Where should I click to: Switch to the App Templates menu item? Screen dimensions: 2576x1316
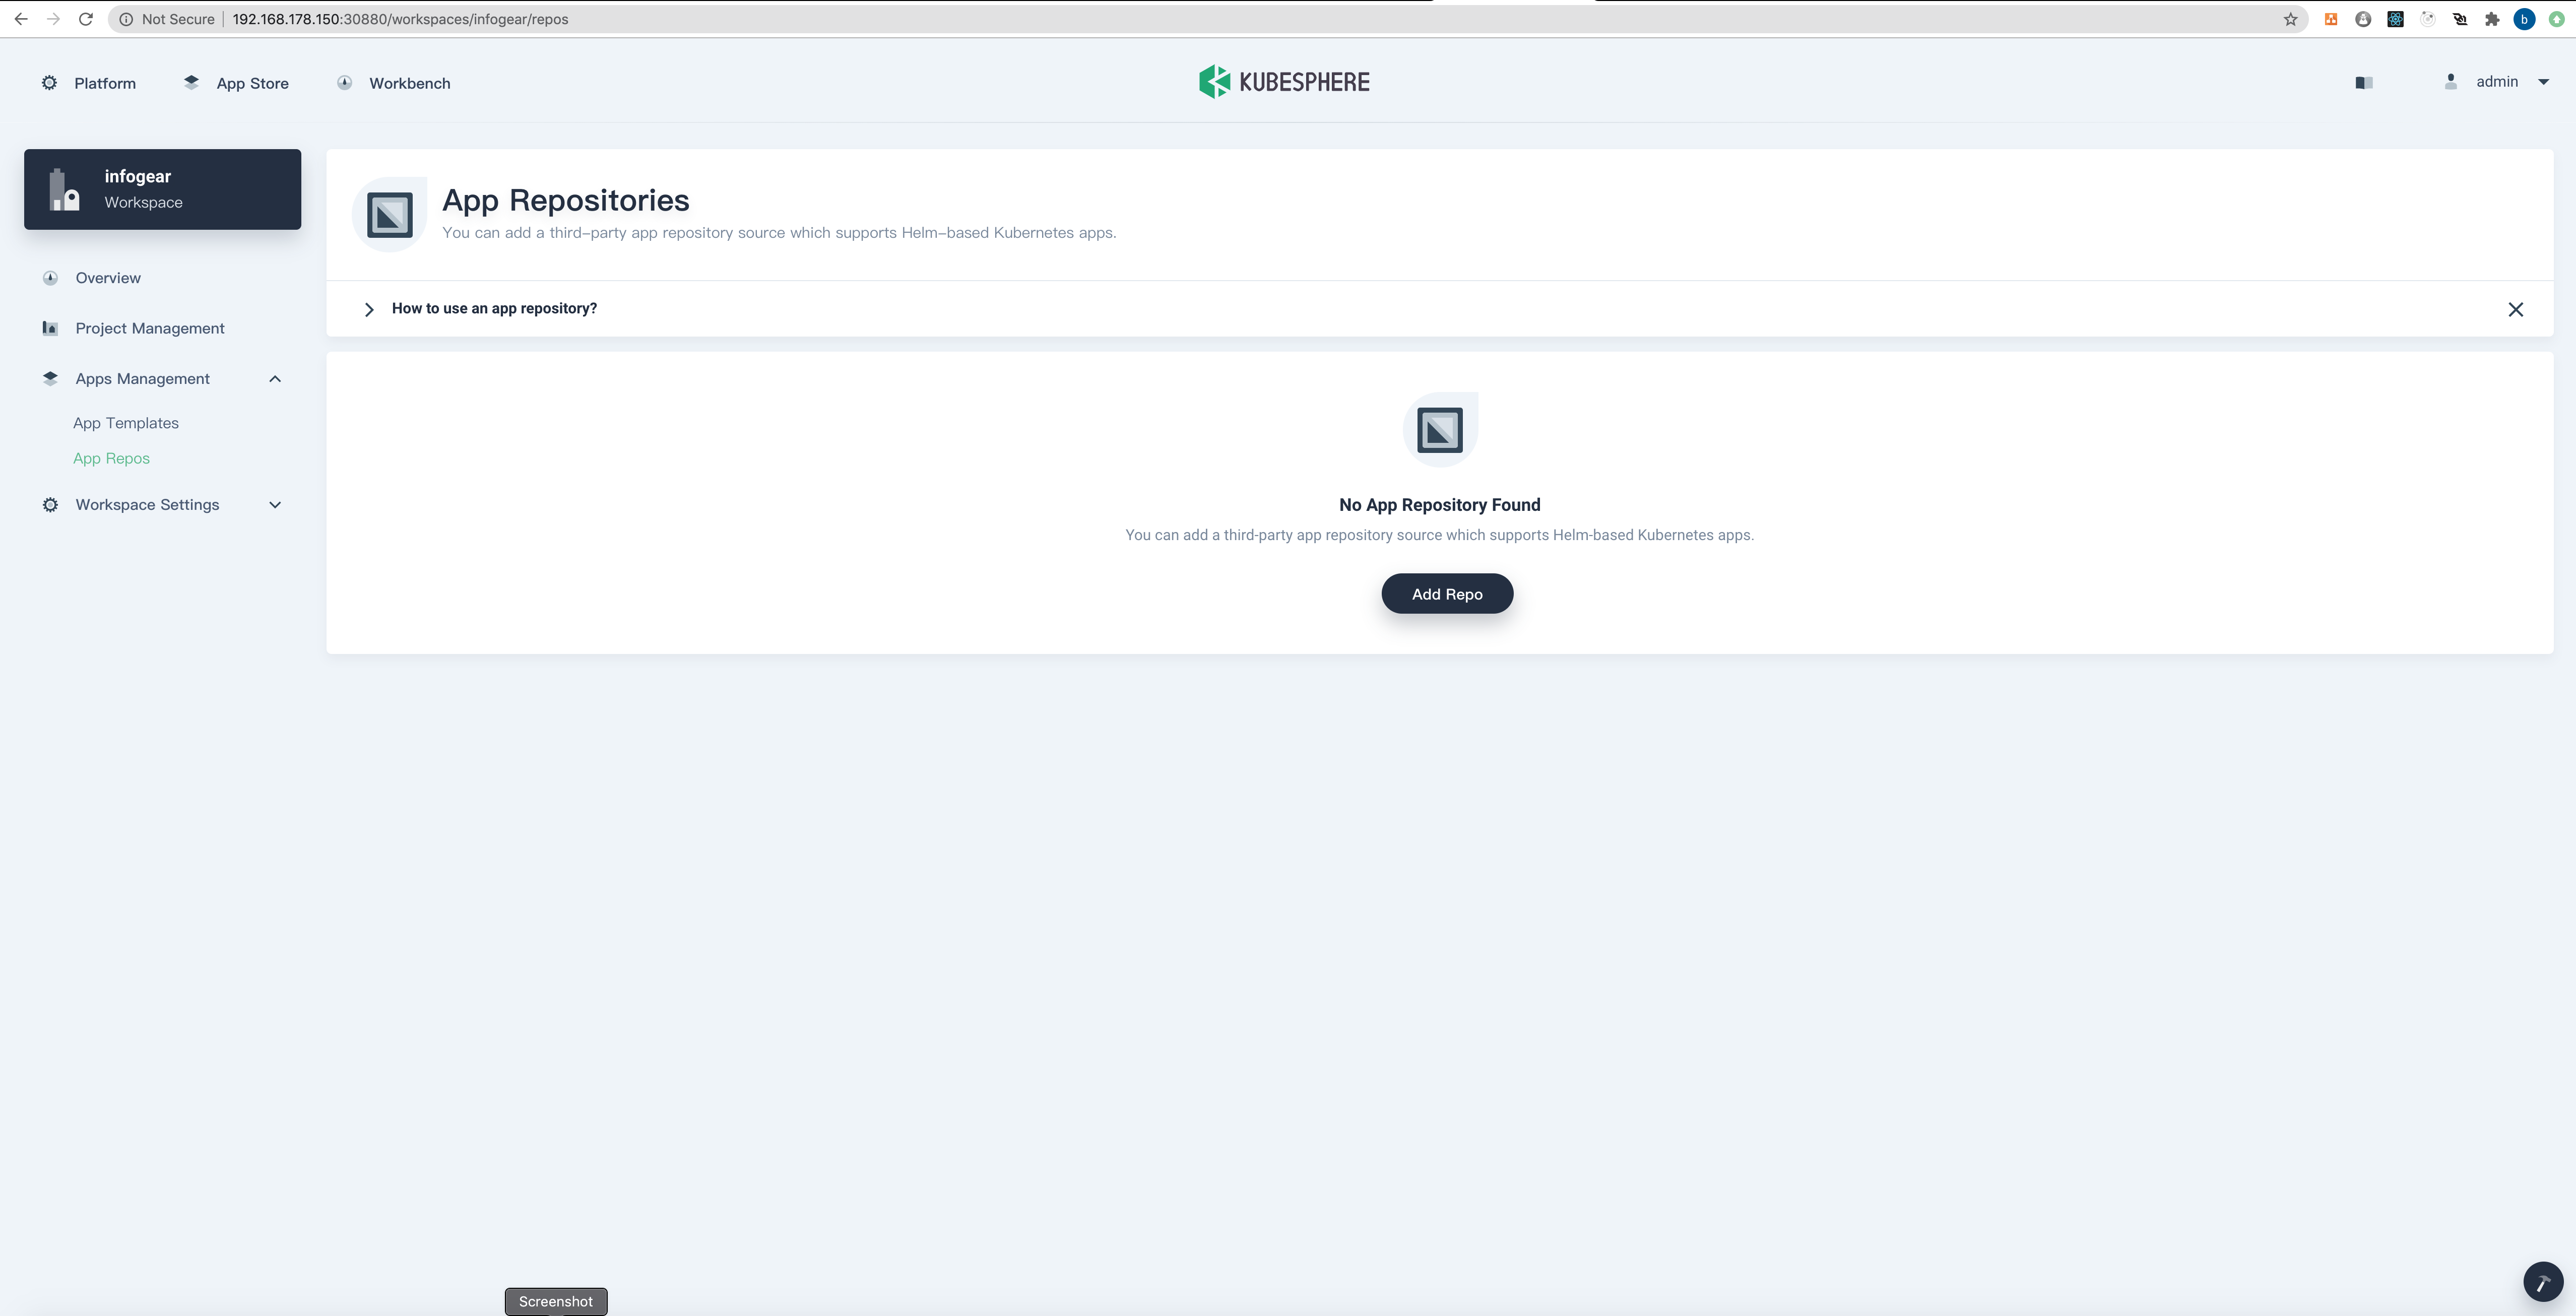click(126, 422)
